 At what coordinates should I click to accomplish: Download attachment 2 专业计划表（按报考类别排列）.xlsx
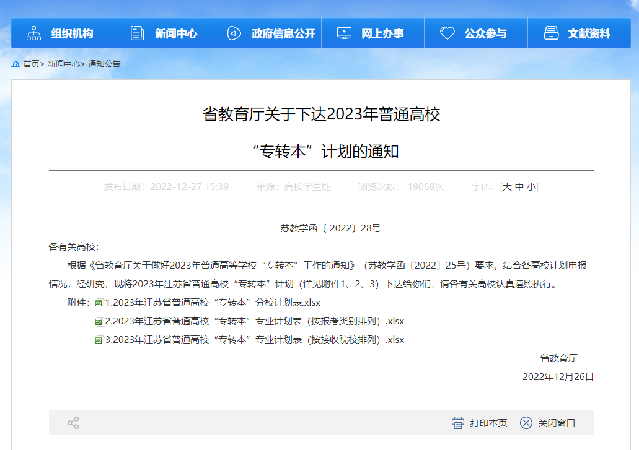(x=255, y=321)
